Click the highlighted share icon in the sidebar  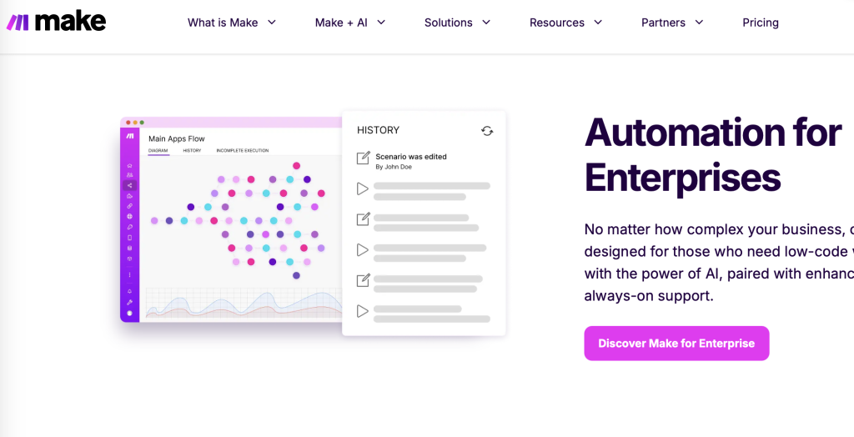pyautogui.click(x=130, y=185)
